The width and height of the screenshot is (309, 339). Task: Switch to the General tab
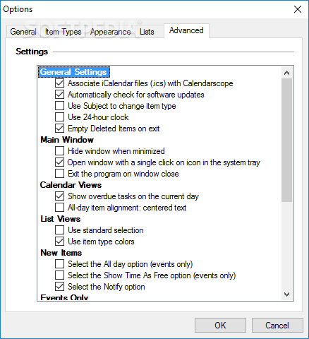[23, 32]
